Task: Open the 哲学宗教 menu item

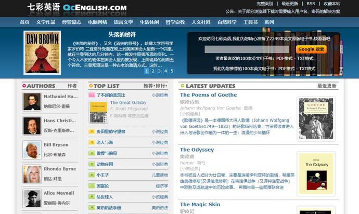Action: pyautogui.click(x=175, y=22)
